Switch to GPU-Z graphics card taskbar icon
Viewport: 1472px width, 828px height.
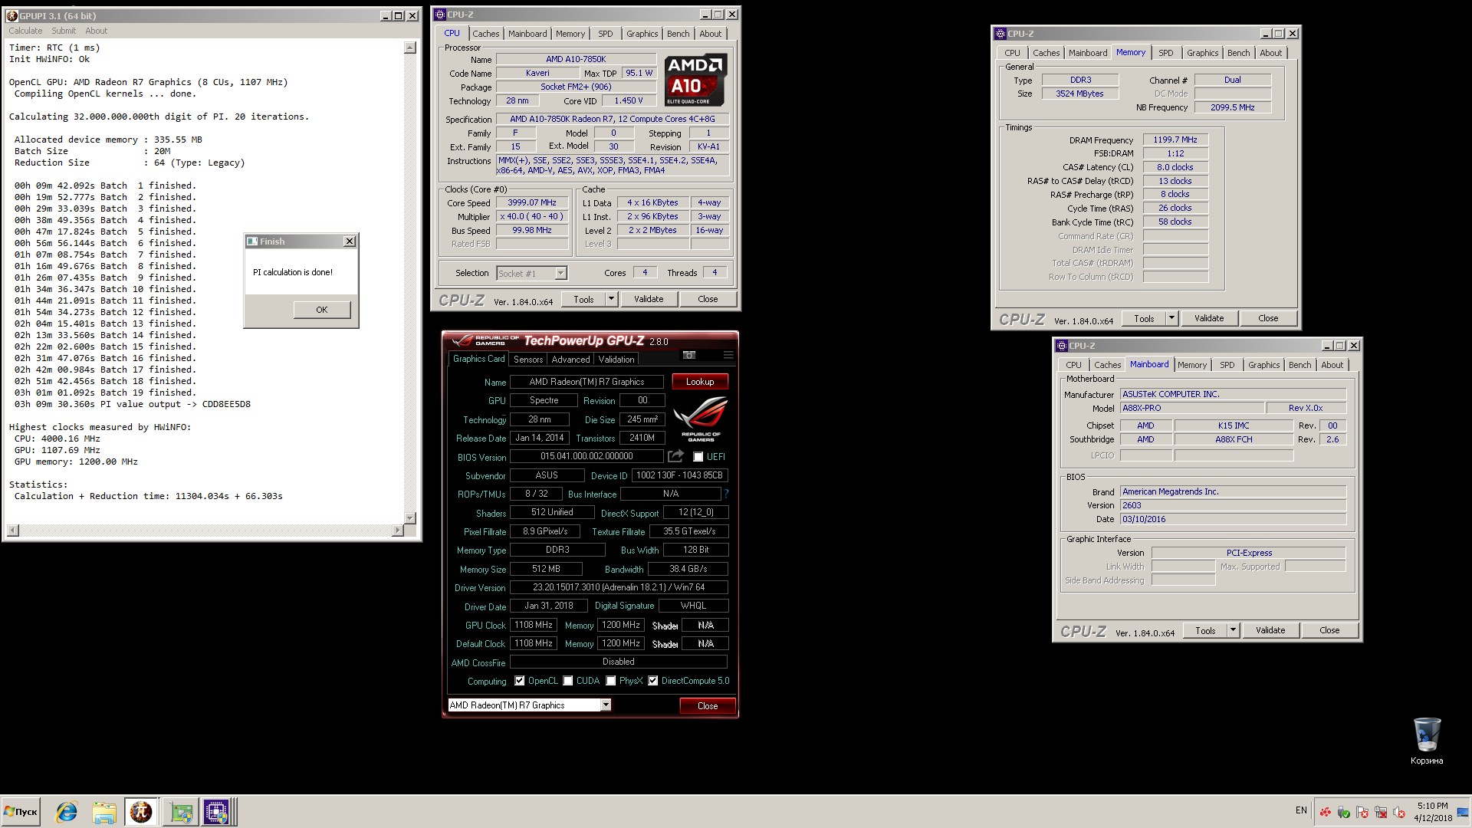pyautogui.click(x=181, y=812)
